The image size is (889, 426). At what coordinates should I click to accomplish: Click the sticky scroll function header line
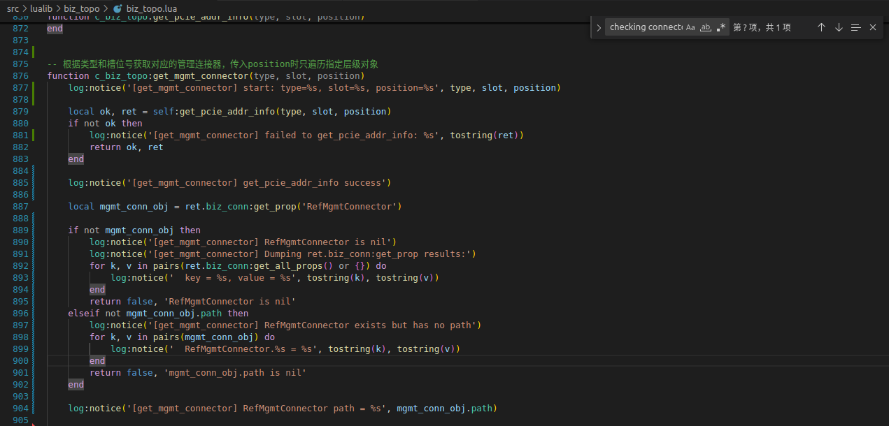pyautogui.click(x=210, y=17)
